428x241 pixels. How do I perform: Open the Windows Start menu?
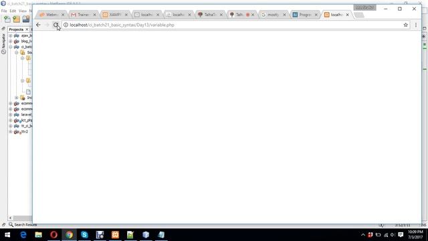(7, 235)
